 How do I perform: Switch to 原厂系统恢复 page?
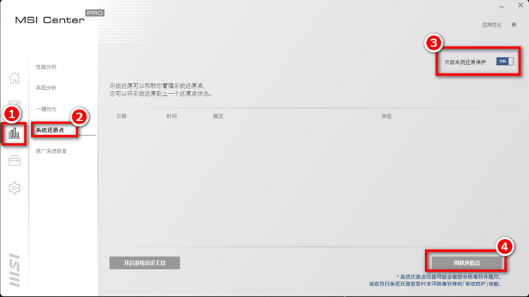[x=51, y=151]
